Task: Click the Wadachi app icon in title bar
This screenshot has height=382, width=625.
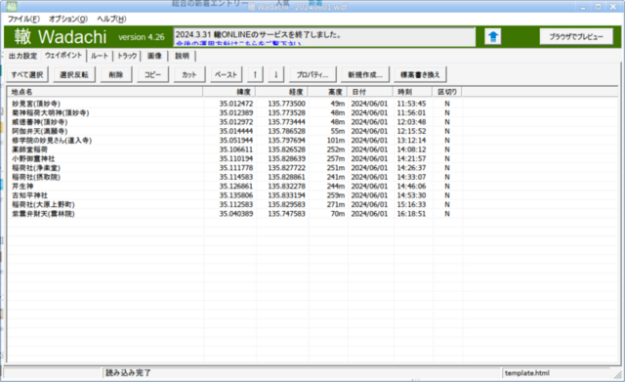Action: 12,6
